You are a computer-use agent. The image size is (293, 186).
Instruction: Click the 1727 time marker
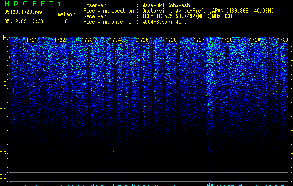point(199,40)
